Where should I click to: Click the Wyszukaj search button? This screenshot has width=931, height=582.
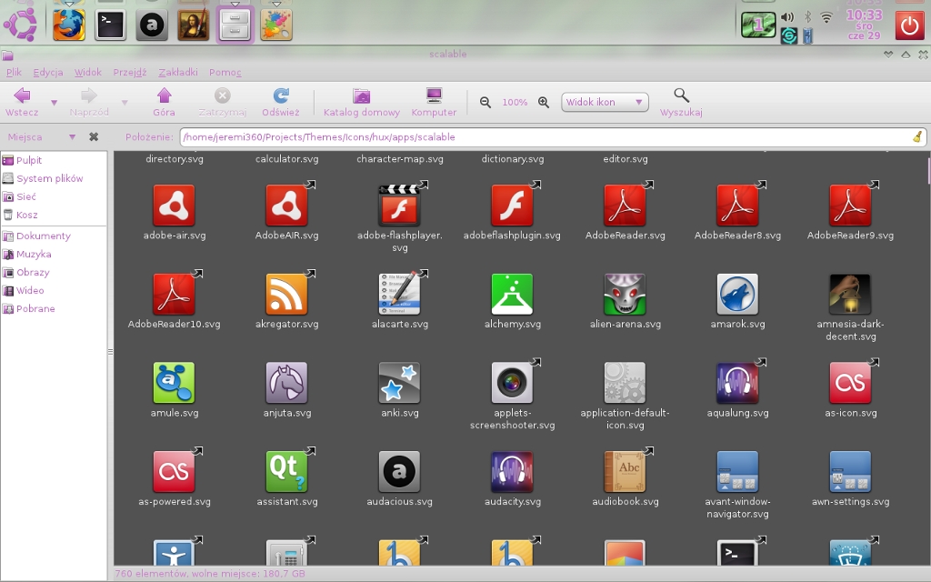681,102
